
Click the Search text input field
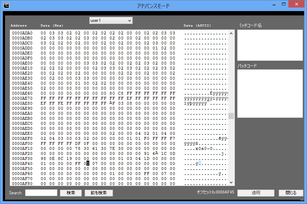click(x=41, y=193)
